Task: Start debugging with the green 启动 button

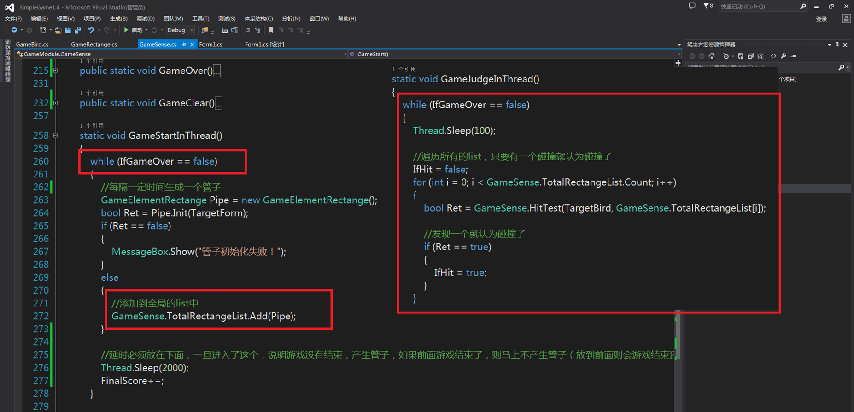Action: pyautogui.click(x=133, y=30)
